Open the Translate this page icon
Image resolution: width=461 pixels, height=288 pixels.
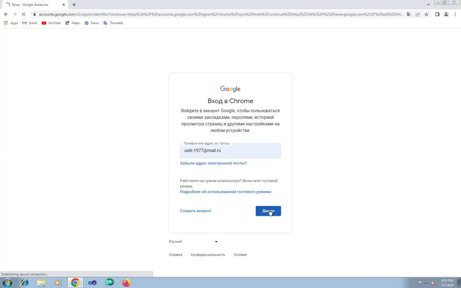point(409,14)
